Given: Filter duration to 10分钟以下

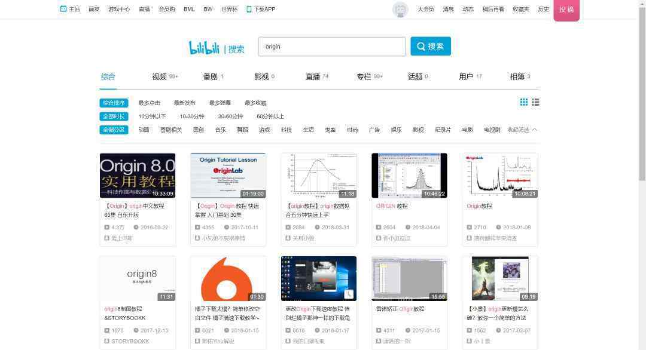Looking at the screenshot, I should pos(152,116).
